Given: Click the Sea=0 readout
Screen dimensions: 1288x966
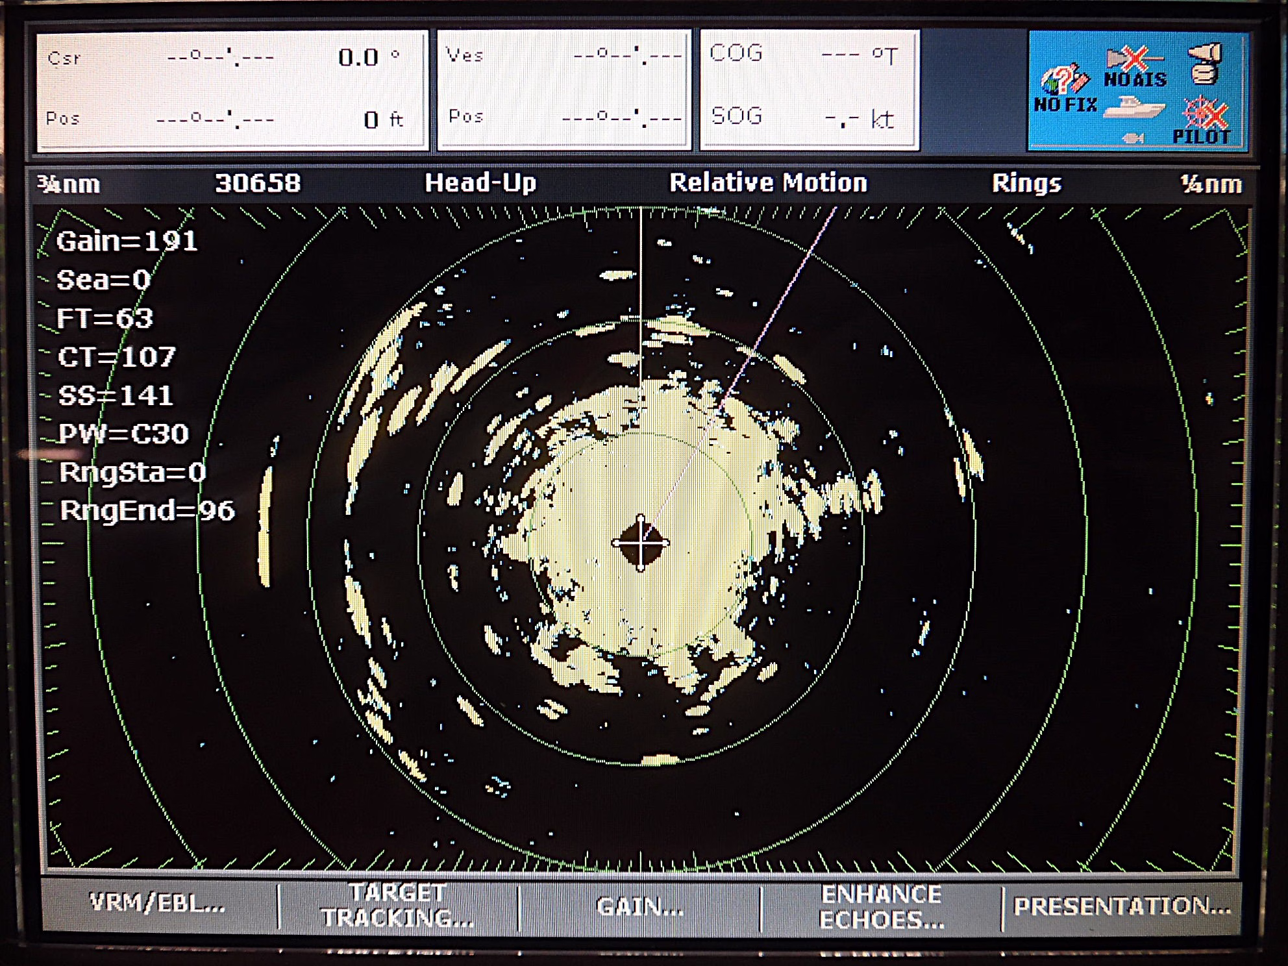Looking at the screenshot, I should (104, 280).
